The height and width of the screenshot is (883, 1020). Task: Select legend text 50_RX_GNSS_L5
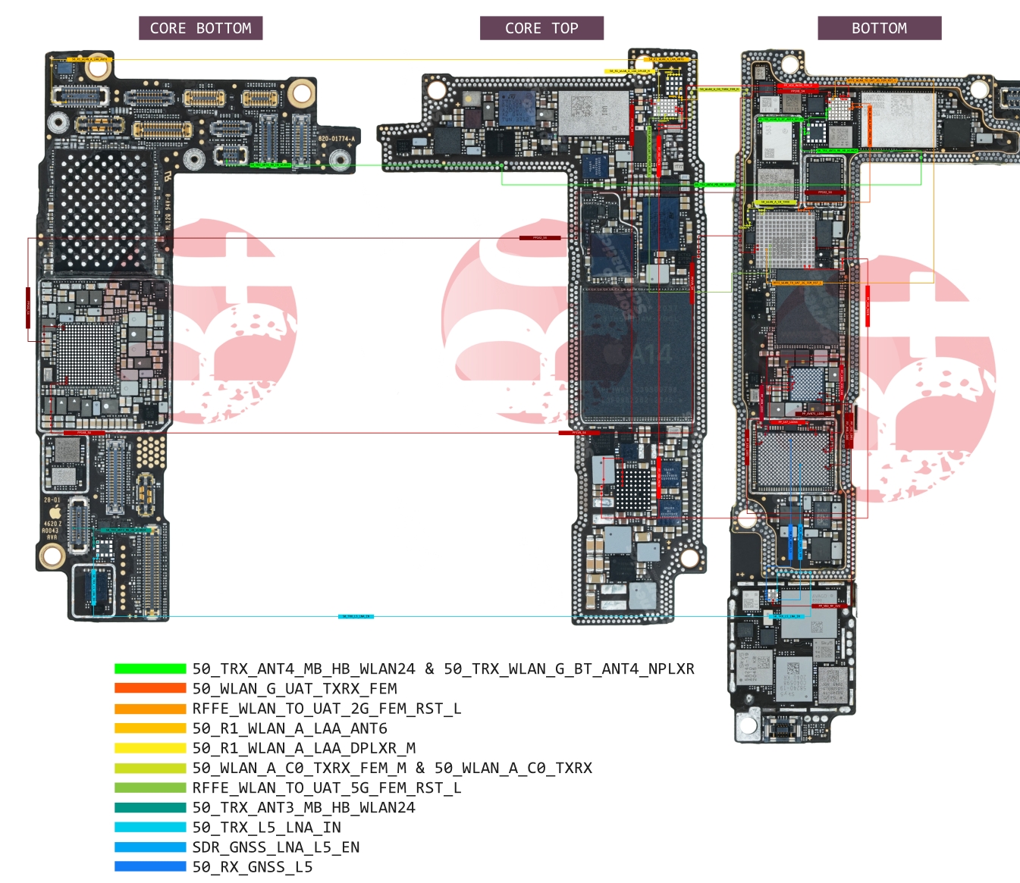(253, 866)
